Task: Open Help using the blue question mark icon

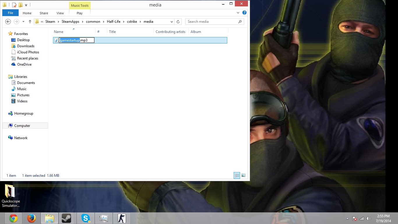Action: 244,13
